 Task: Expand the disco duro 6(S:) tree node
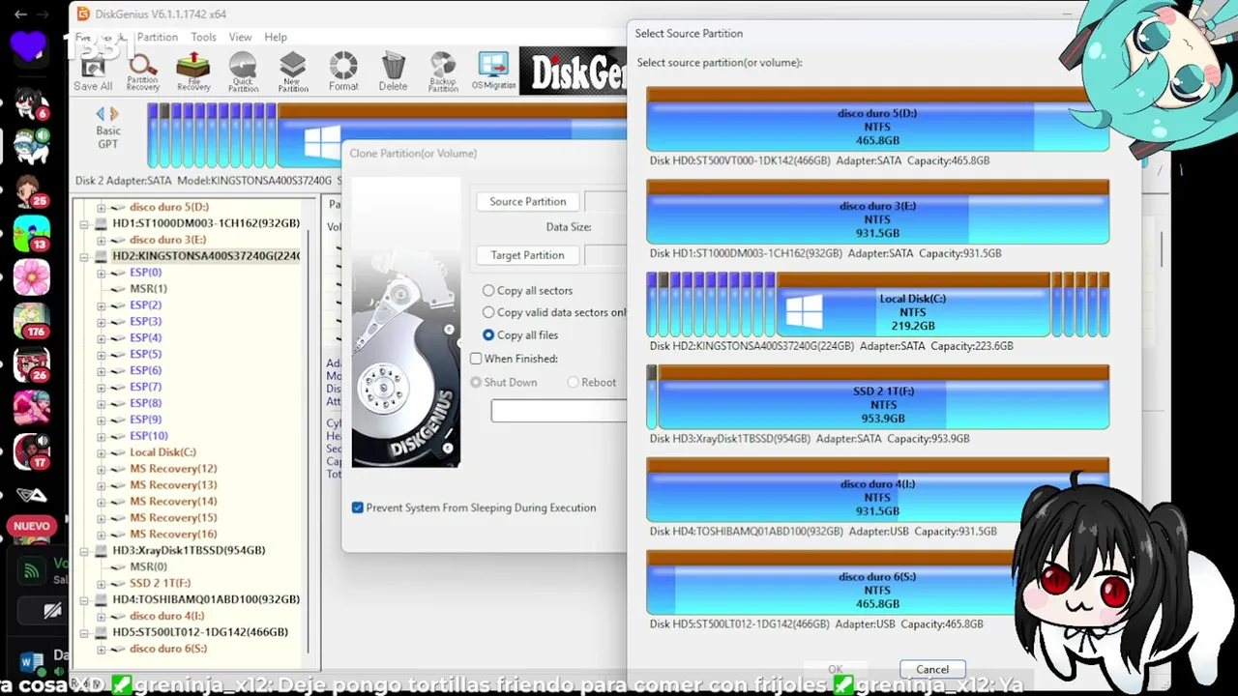[101, 649]
